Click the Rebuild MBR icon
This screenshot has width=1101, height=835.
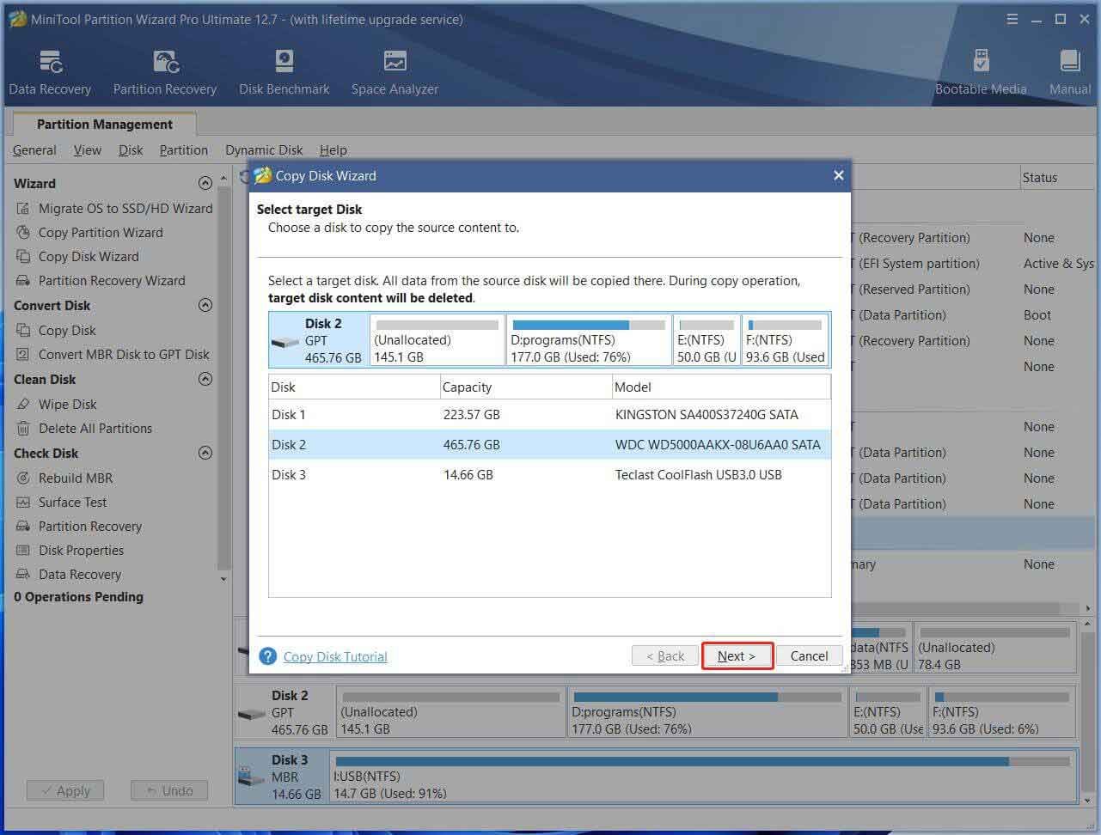coord(23,478)
